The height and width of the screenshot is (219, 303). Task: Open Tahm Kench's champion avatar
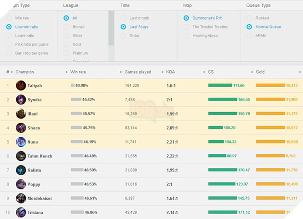pos(21,156)
